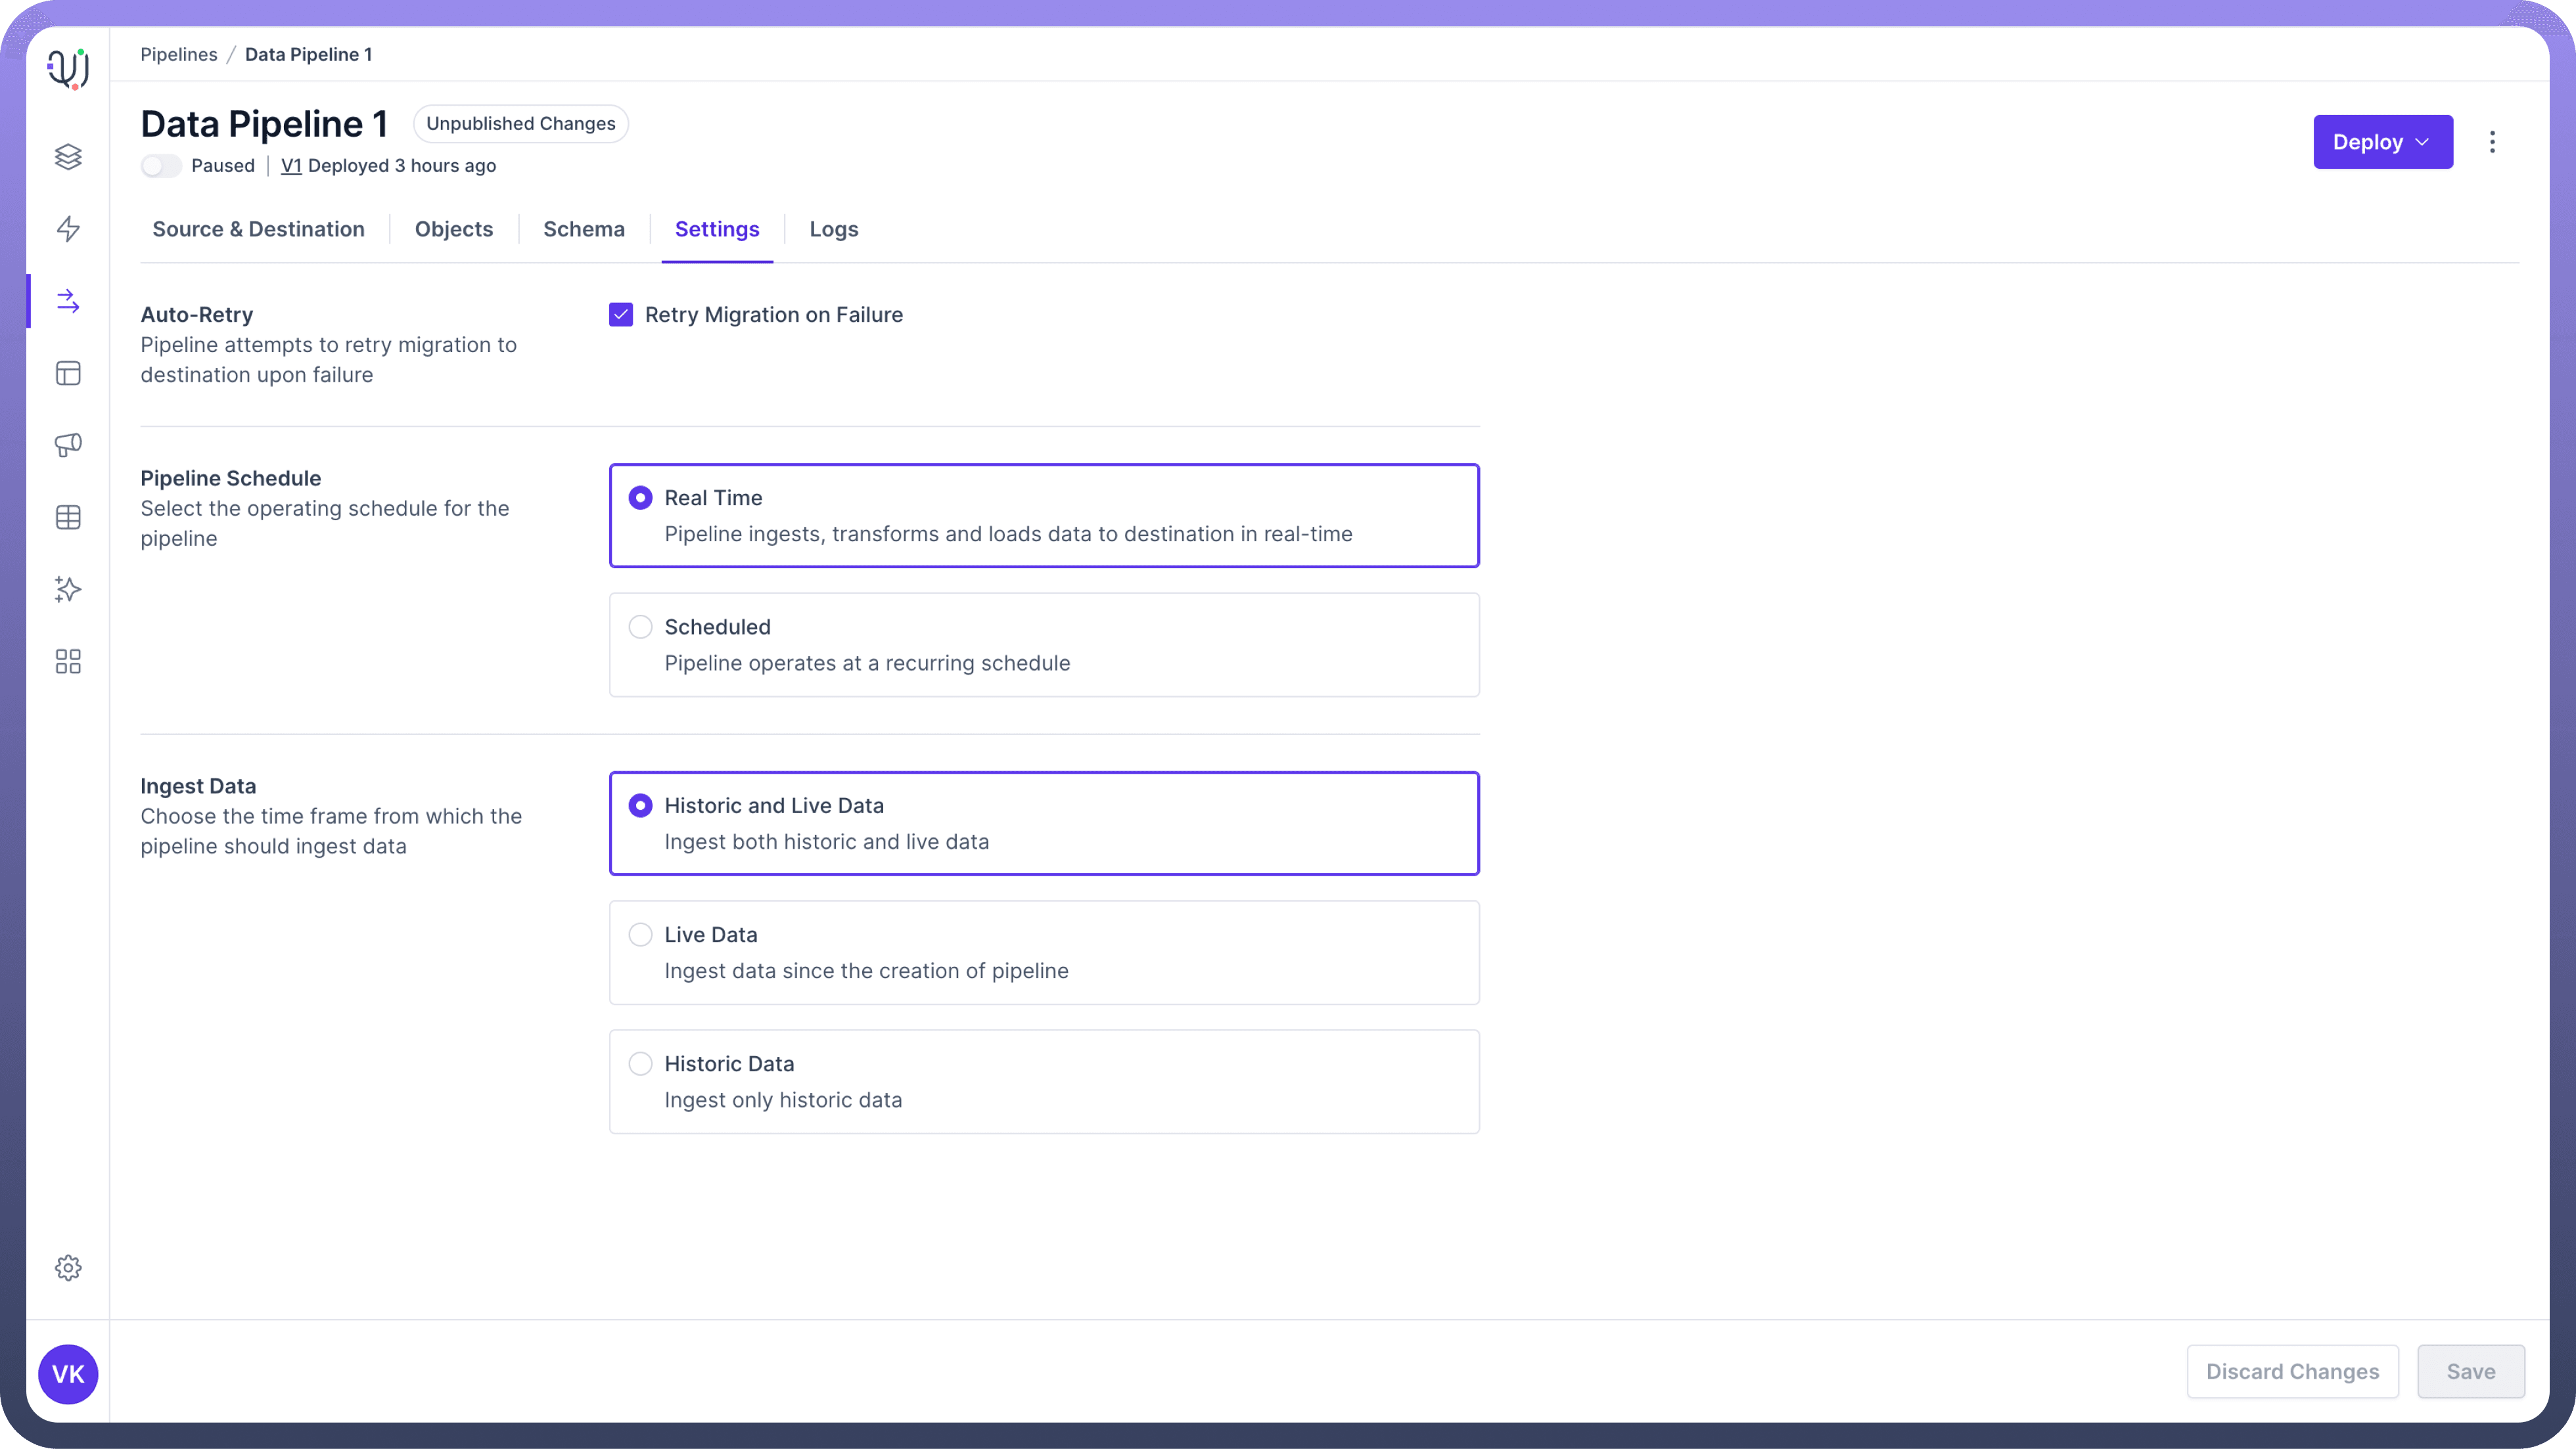The height and width of the screenshot is (1449, 2576).
Task: Click the megaphone sidebar icon
Action: pyautogui.click(x=68, y=445)
